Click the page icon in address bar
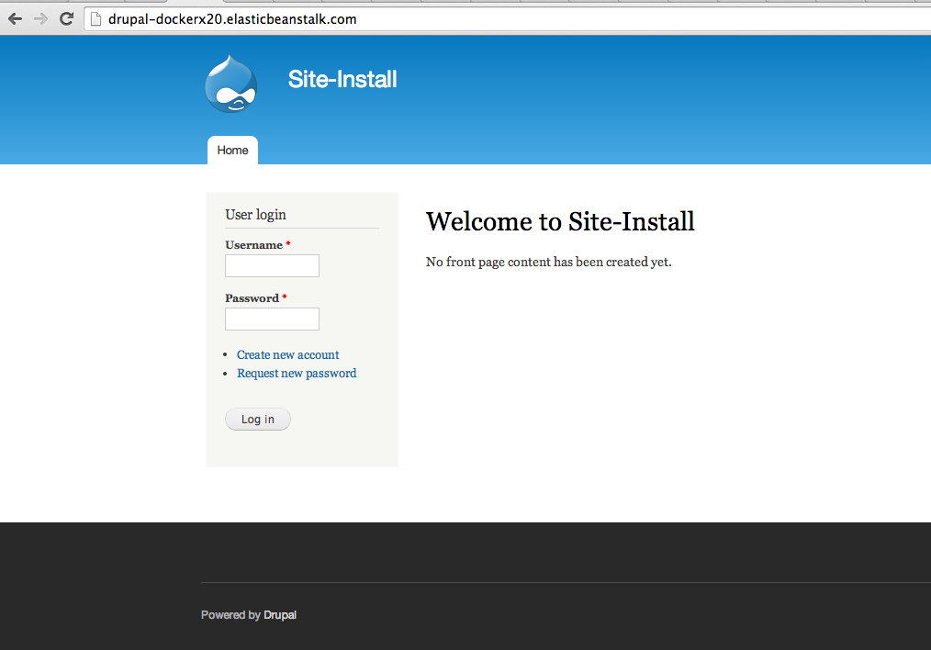This screenshot has height=650, width=931. (95, 19)
